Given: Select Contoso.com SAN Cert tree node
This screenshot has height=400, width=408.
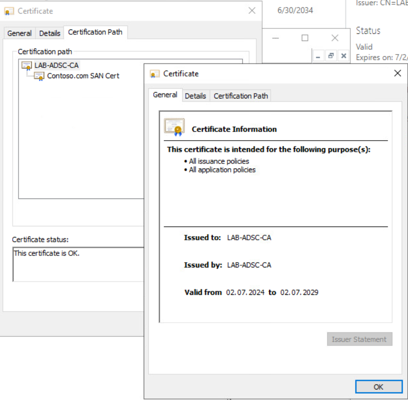Looking at the screenshot, I should (83, 76).
